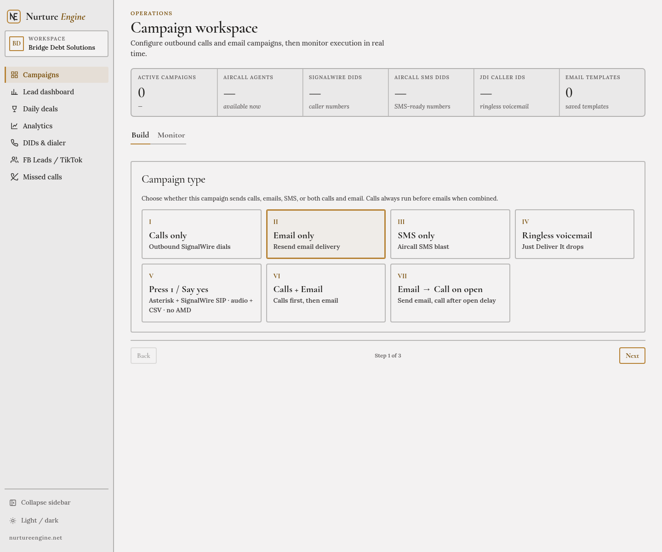Click the FB Leads / TikTok people icon

pyautogui.click(x=14, y=160)
